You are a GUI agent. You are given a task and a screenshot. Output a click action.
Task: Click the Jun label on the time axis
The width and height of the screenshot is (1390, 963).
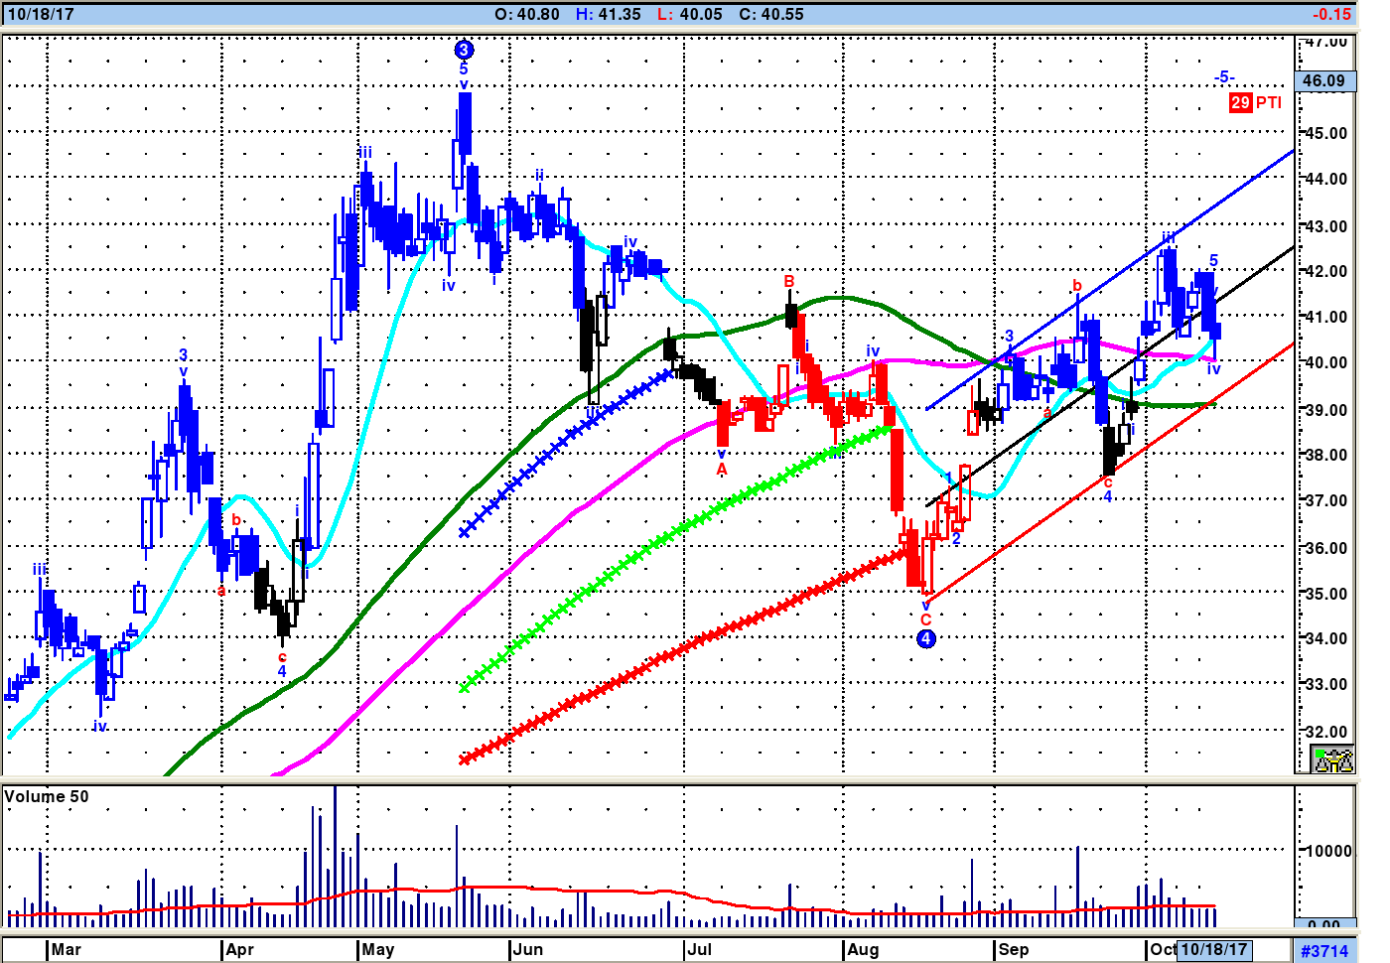point(527,949)
